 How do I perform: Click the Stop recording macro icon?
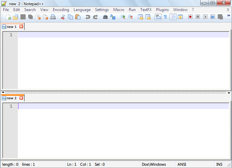(198, 17)
